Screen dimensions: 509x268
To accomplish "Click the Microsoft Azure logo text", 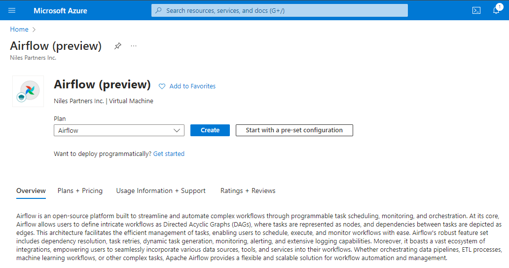I will click(60, 11).
